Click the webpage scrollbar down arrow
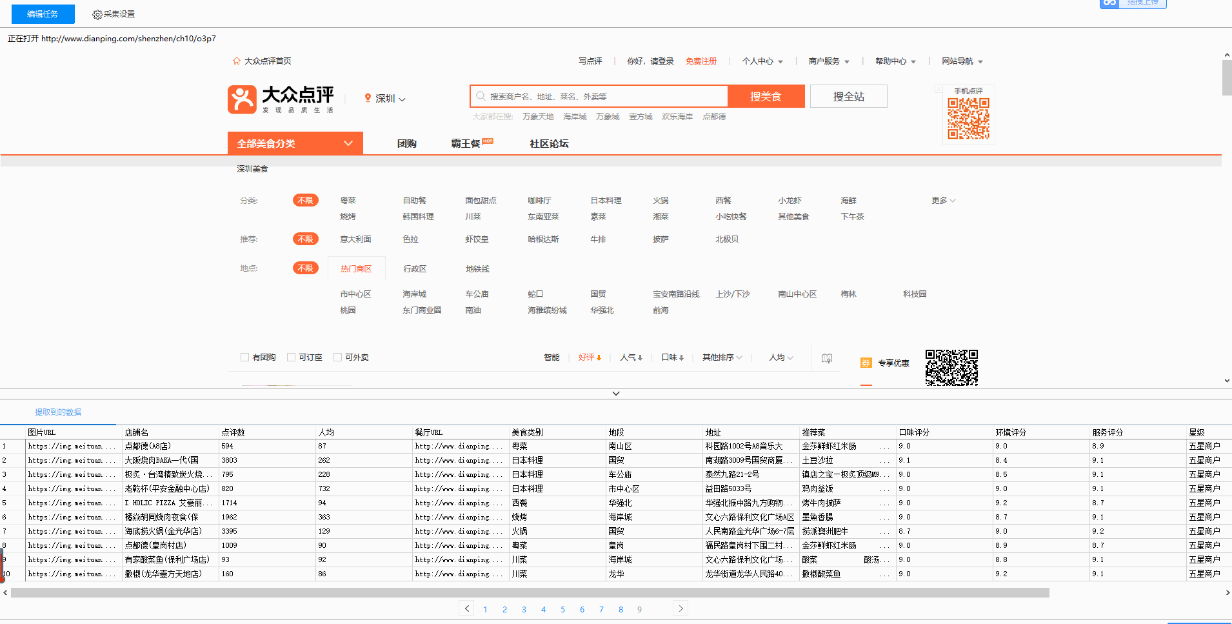The height and width of the screenshot is (624, 1232). pyautogui.click(x=1227, y=381)
